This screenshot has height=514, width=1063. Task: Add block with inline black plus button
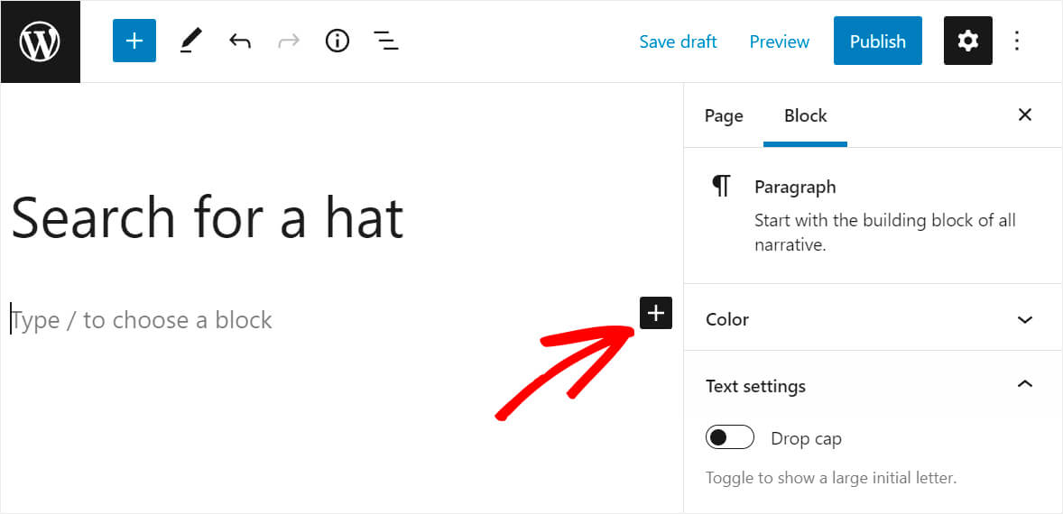(655, 313)
